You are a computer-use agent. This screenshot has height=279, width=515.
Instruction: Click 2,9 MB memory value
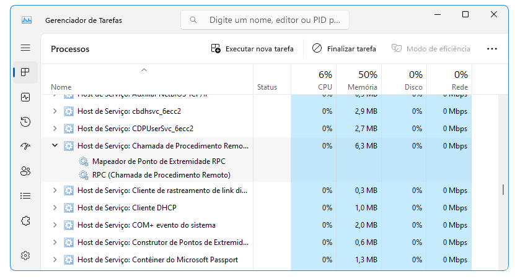pos(366,111)
